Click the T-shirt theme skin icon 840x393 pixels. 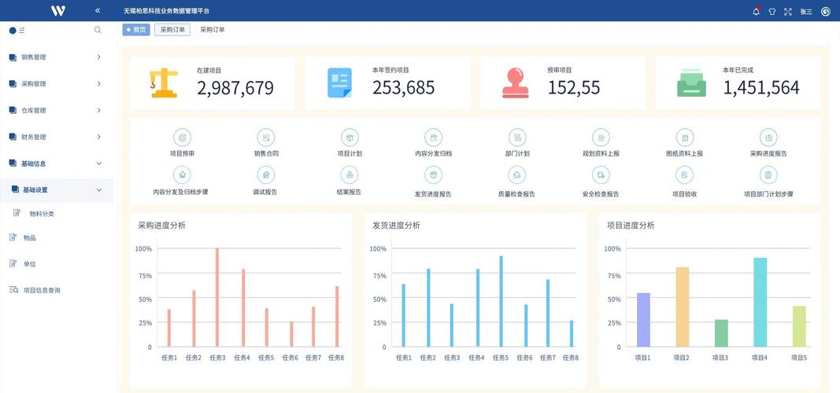point(772,11)
